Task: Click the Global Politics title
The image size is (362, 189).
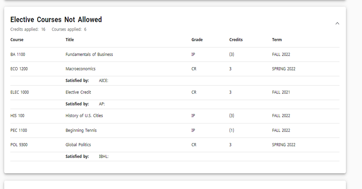Action: click(78, 145)
